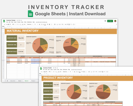Open text color in Product Inventory toolbar
This screenshot has width=133, height=106.
tap(80, 72)
